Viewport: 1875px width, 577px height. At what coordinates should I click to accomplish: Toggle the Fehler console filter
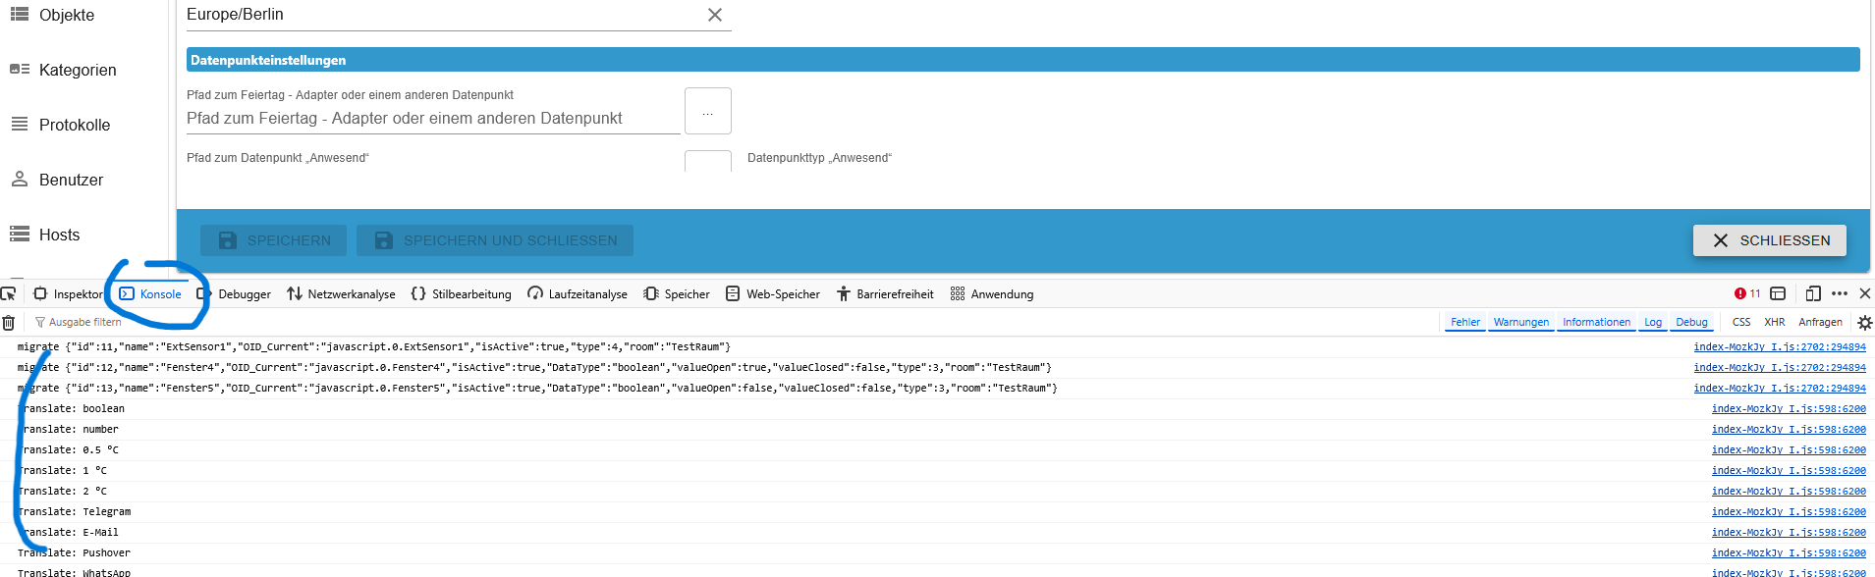(x=1465, y=322)
